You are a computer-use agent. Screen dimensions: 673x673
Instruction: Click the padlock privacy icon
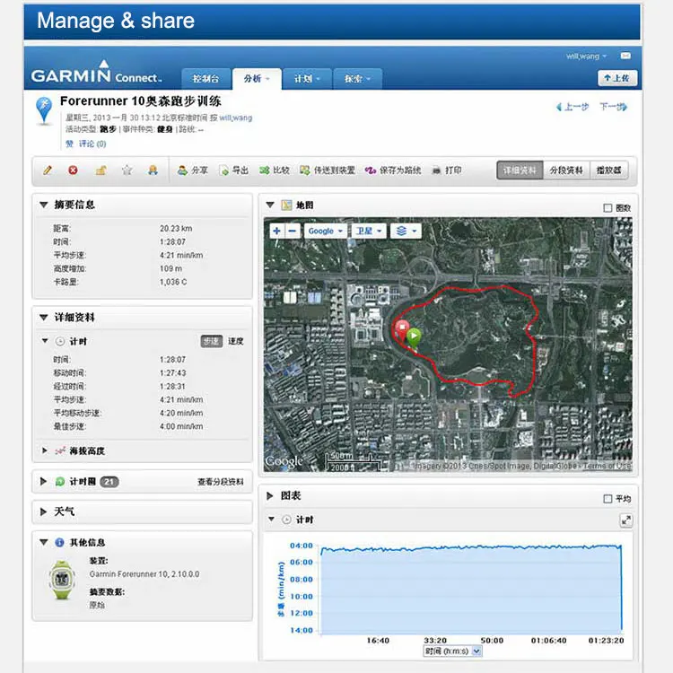pos(101,170)
